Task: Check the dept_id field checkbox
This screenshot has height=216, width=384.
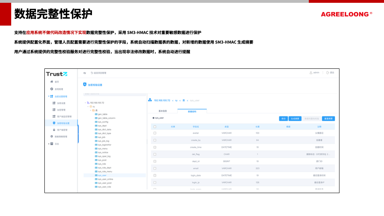Action: pyautogui.click(x=155, y=161)
